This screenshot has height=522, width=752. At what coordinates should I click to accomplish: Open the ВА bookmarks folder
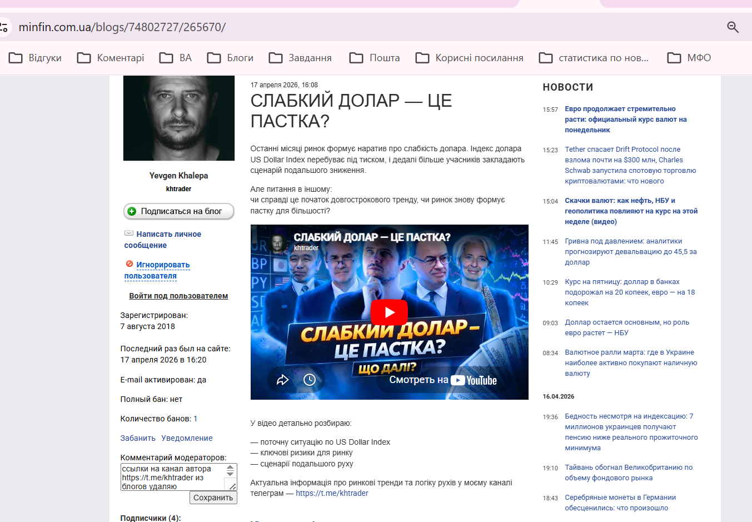point(175,58)
